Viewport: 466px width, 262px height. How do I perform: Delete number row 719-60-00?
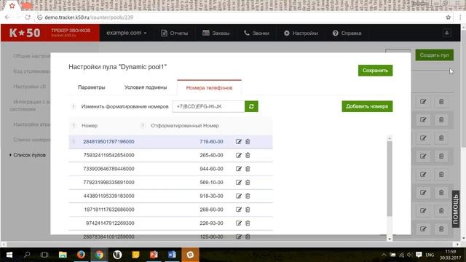[x=248, y=142]
